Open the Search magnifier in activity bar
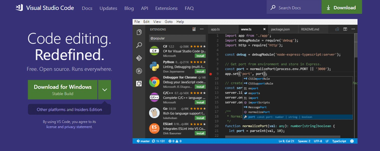380x151 pixels. pos(139,45)
